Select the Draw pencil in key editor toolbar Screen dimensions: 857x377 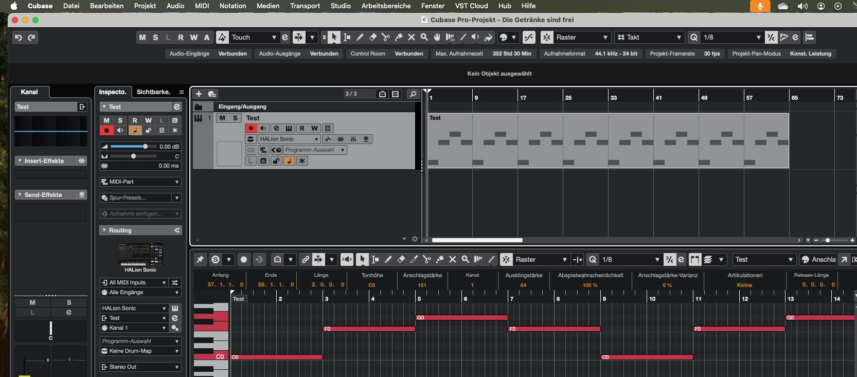click(388, 259)
